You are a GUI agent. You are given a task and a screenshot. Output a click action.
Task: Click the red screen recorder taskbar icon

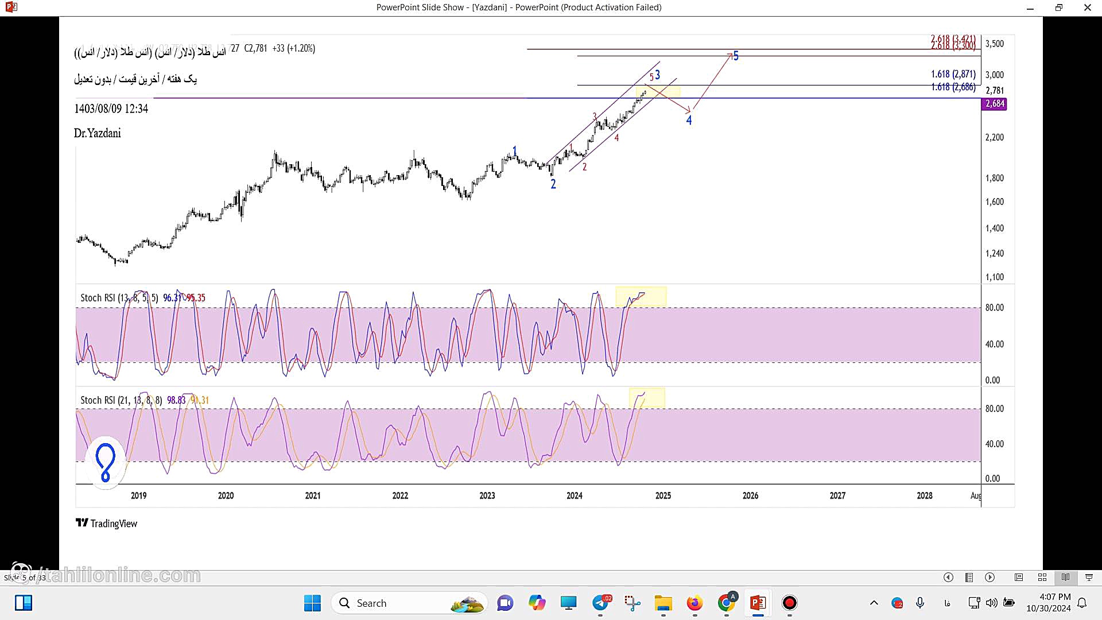790,603
